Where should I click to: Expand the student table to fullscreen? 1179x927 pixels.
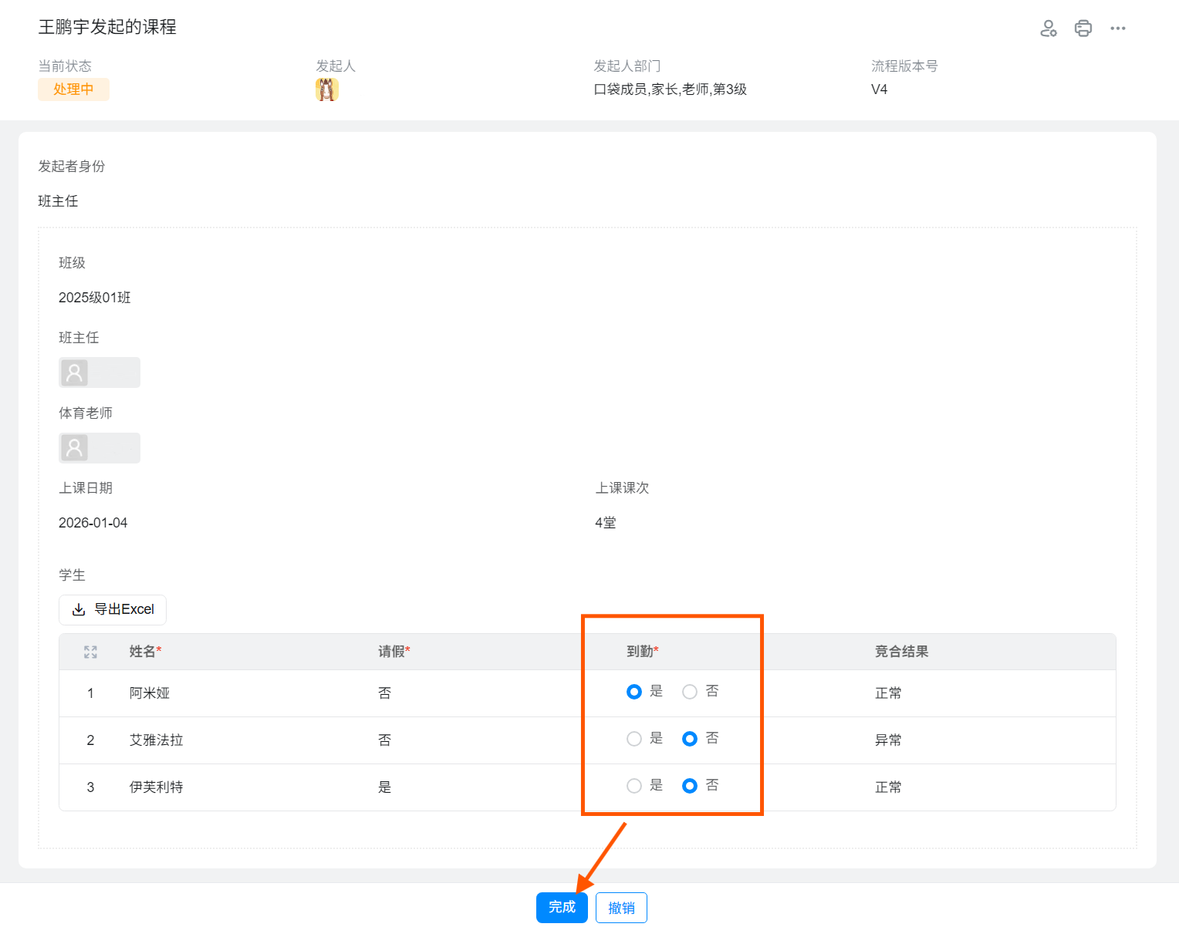[x=90, y=652]
